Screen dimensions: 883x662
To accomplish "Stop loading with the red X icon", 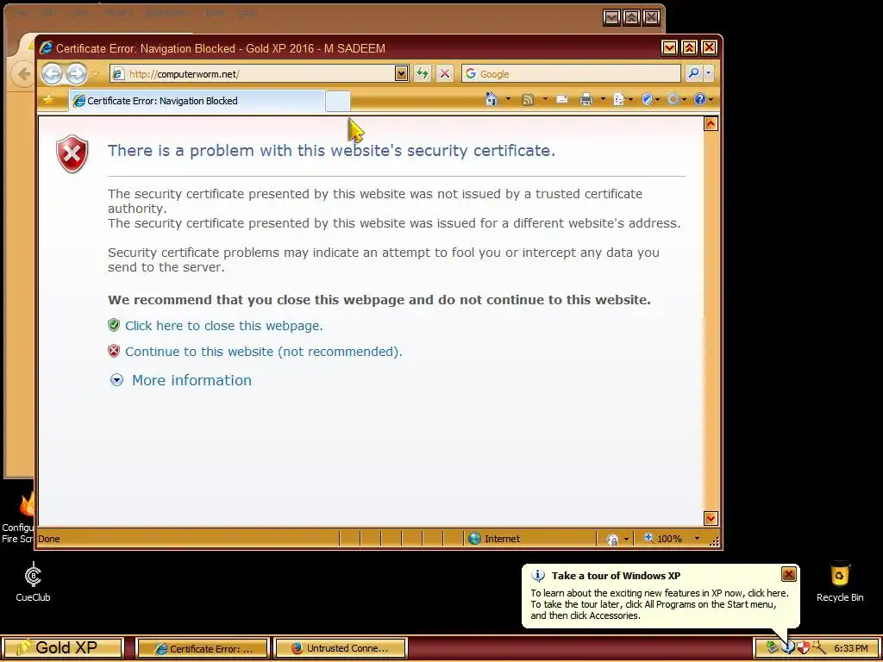I will [x=444, y=73].
